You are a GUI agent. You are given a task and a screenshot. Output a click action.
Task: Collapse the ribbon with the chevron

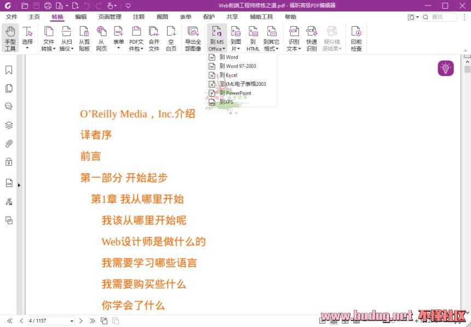point(466,51)
